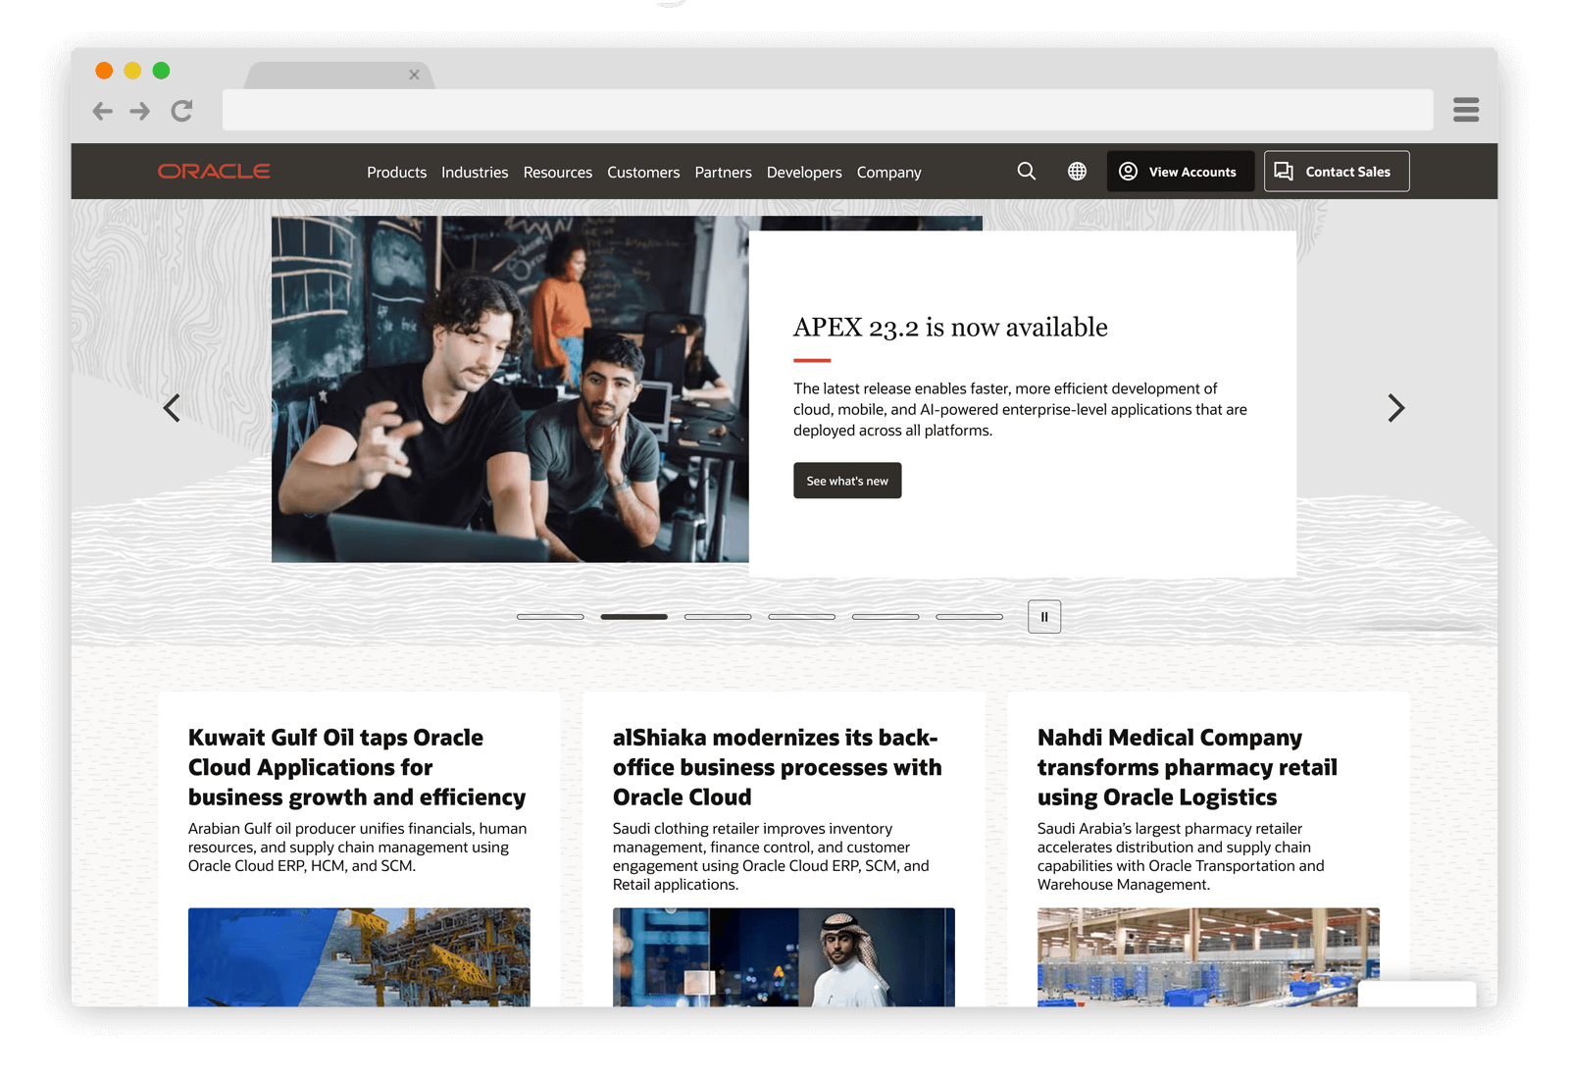This screenshot has width=1569, height=1080.
Task: Click text 'The latest release enables faster'
Action: coord(1020,409)
